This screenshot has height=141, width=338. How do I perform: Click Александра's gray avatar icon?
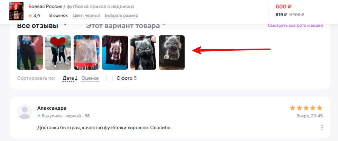(x=25, y=112)
